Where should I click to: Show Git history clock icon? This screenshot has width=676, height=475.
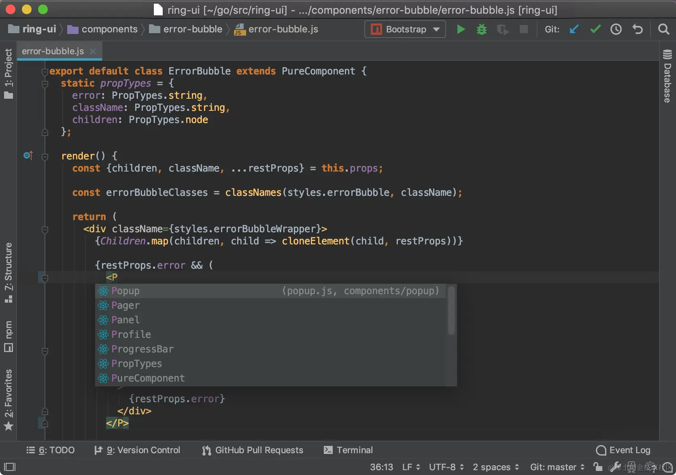pyautogui.click(x=616, y=29)
